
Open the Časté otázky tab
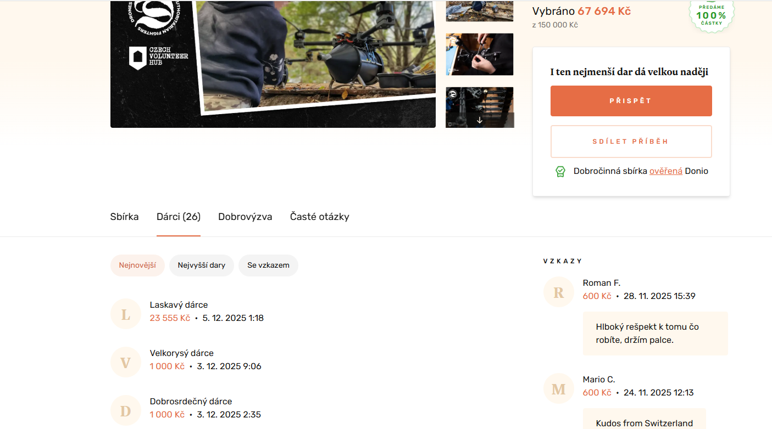click(x=319, y=217)
